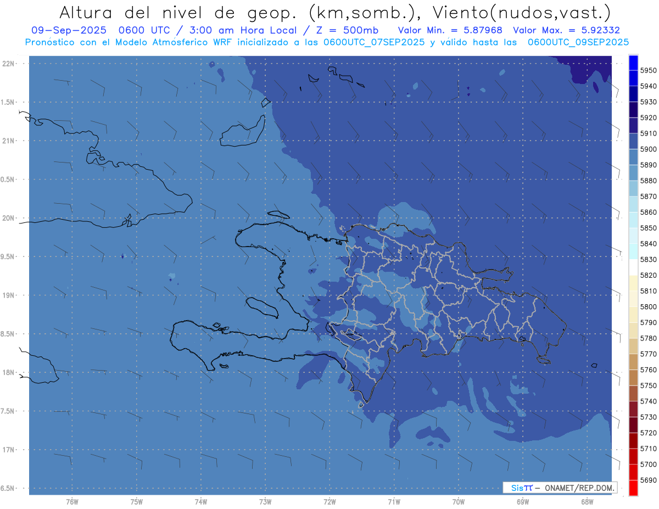This screenshot has width=659, height=509.
Task: Click the '5800' color bar label
Action: [x=648, y=307]
